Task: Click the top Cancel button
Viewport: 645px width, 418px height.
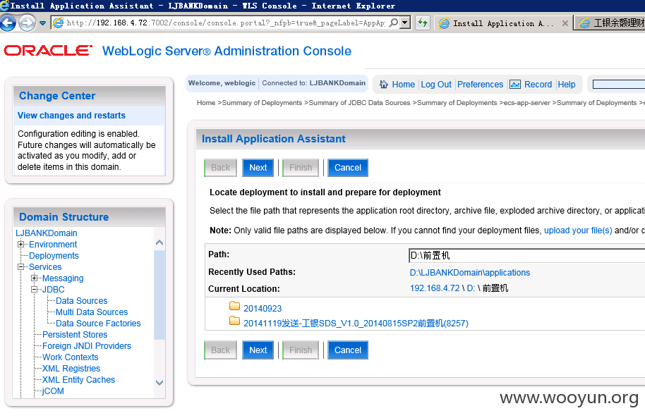Action: [x=348, y=168]
